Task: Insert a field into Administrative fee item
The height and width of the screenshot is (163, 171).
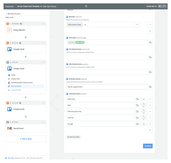Action: tap(137, 112)
